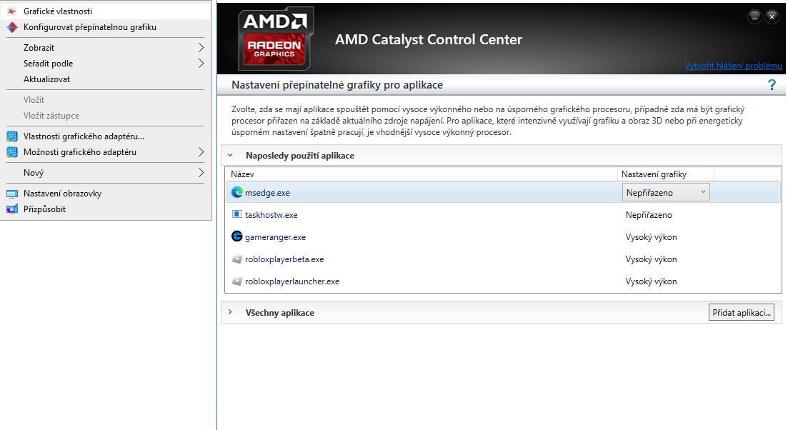Open the blue question mark help icon

tap(772, 85)
